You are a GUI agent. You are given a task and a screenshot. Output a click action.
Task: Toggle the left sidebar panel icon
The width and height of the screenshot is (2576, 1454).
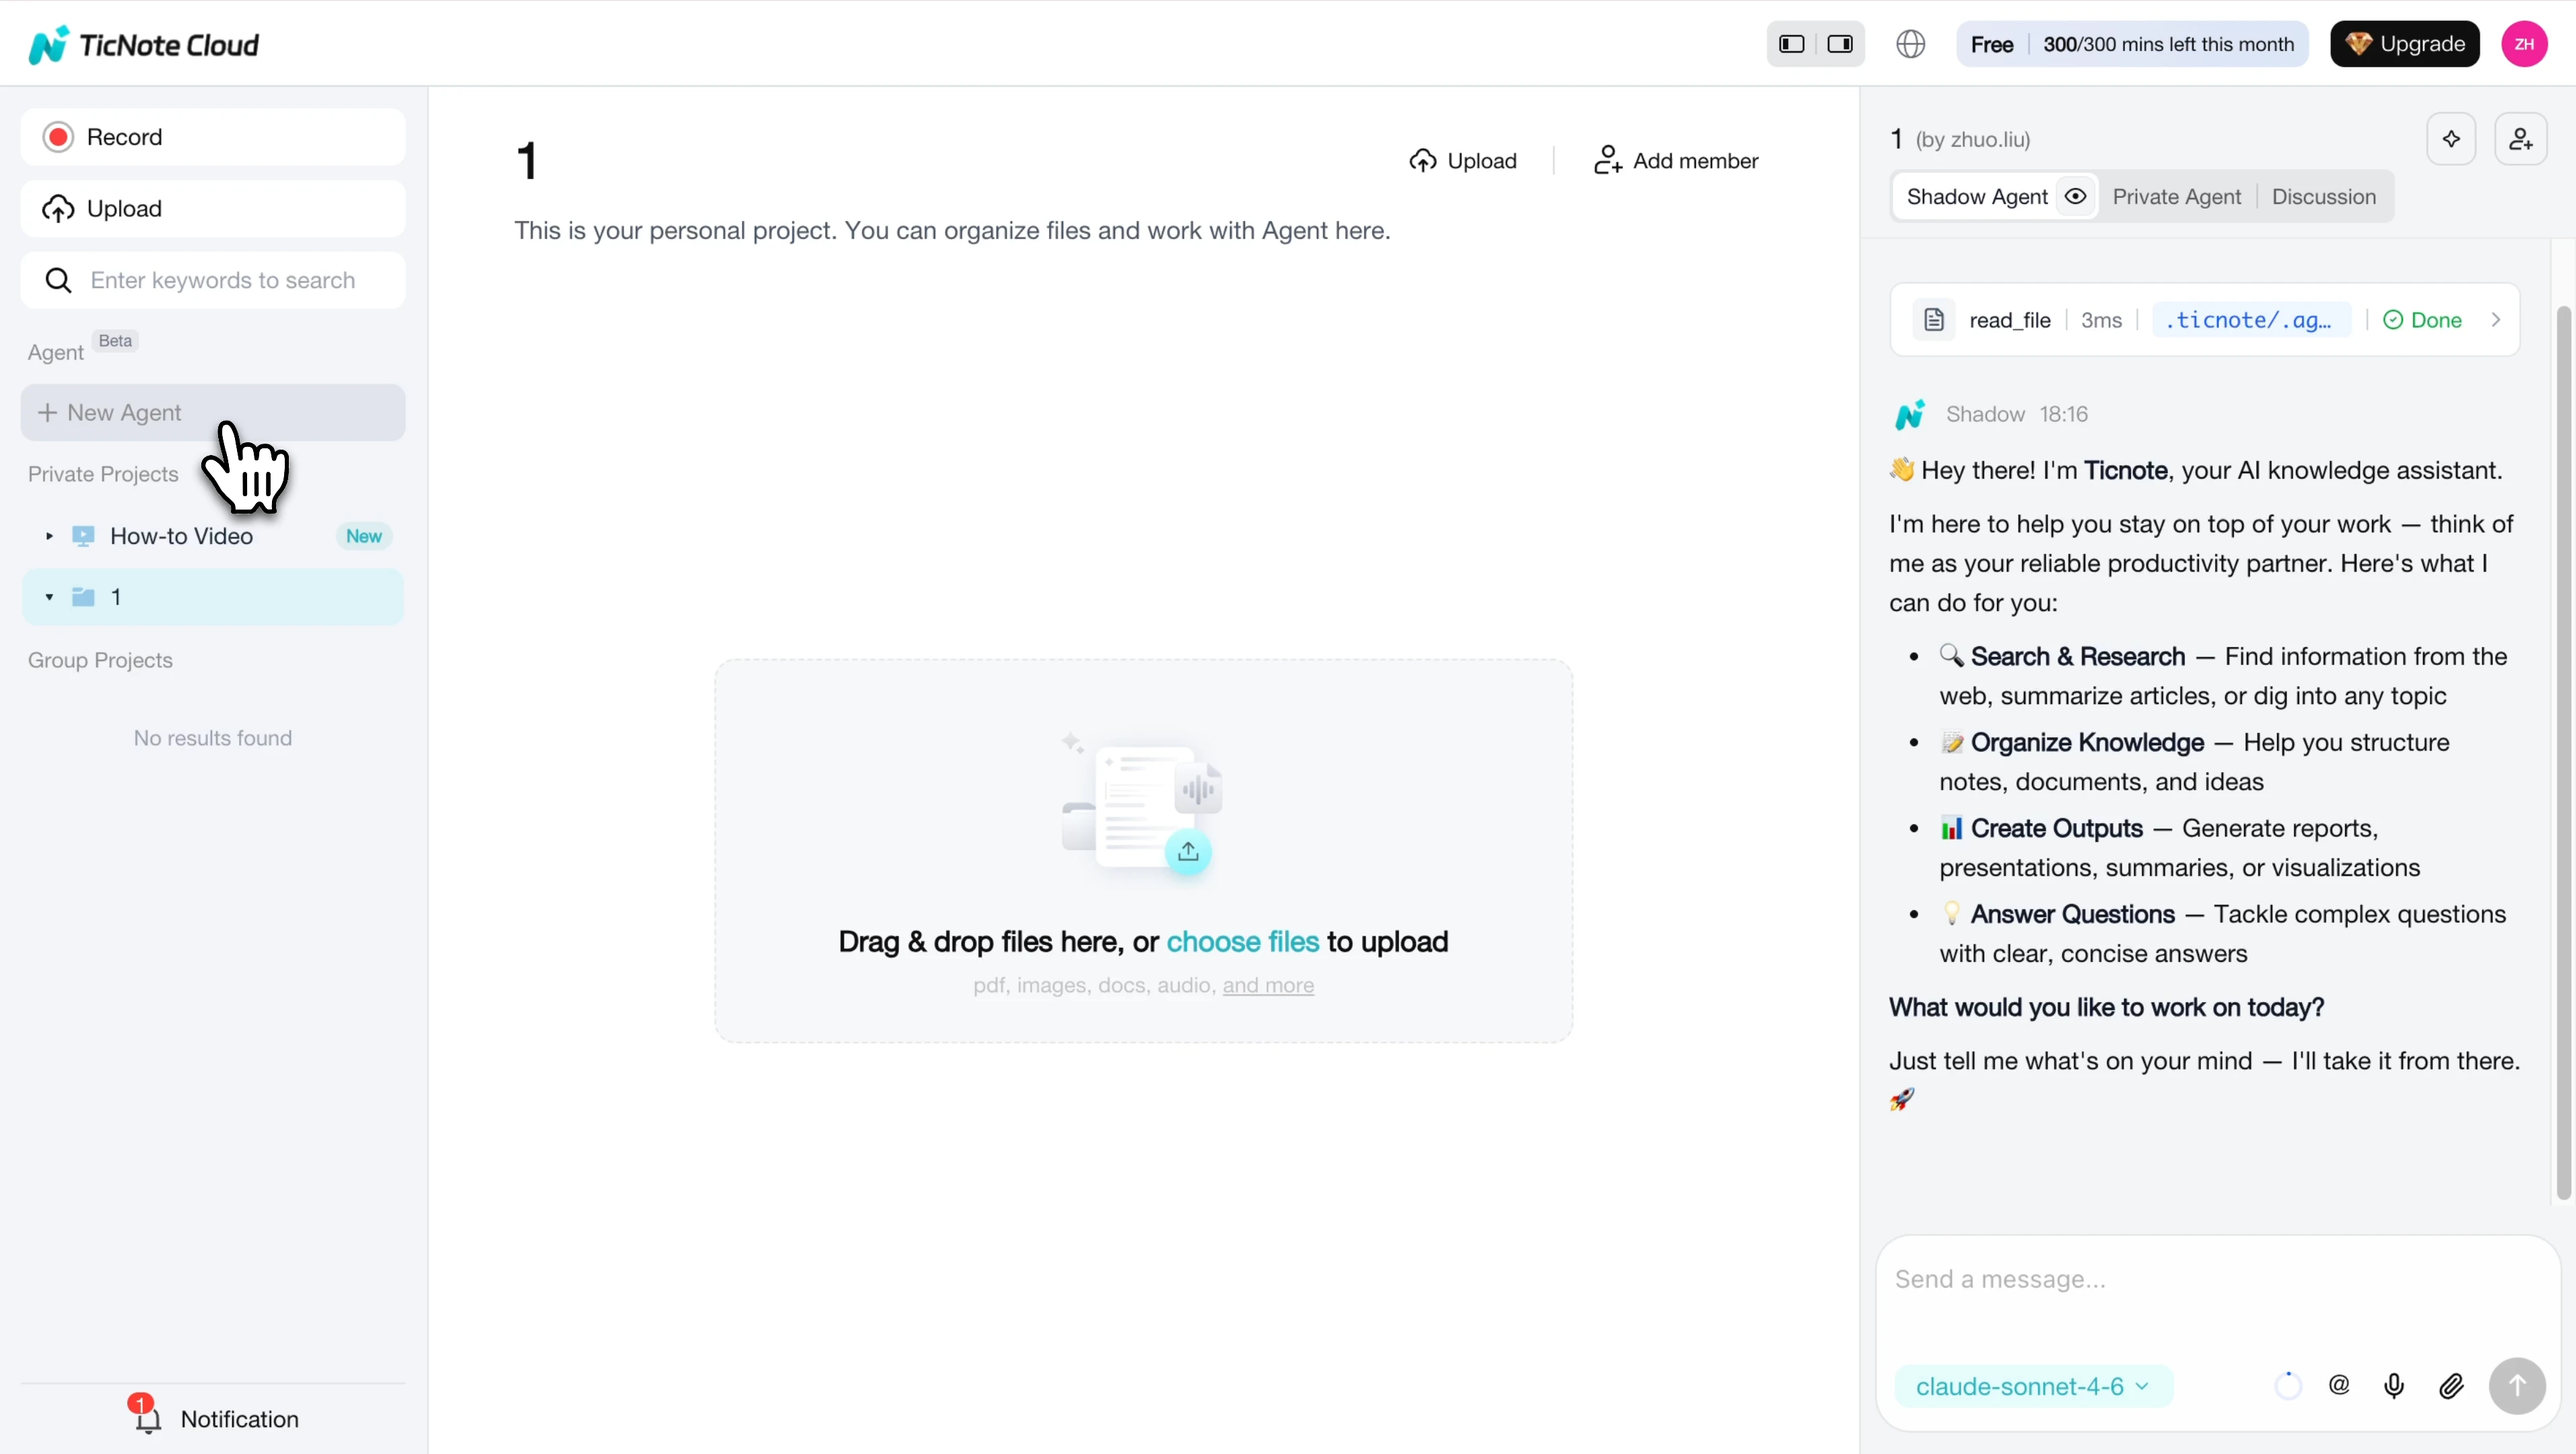pyautogui.click(x=1792, y=44)
